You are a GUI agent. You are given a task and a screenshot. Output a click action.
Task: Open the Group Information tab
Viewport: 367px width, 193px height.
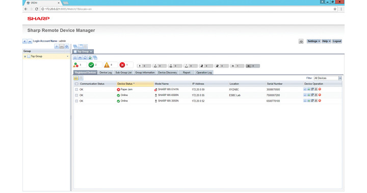(145, 73)
